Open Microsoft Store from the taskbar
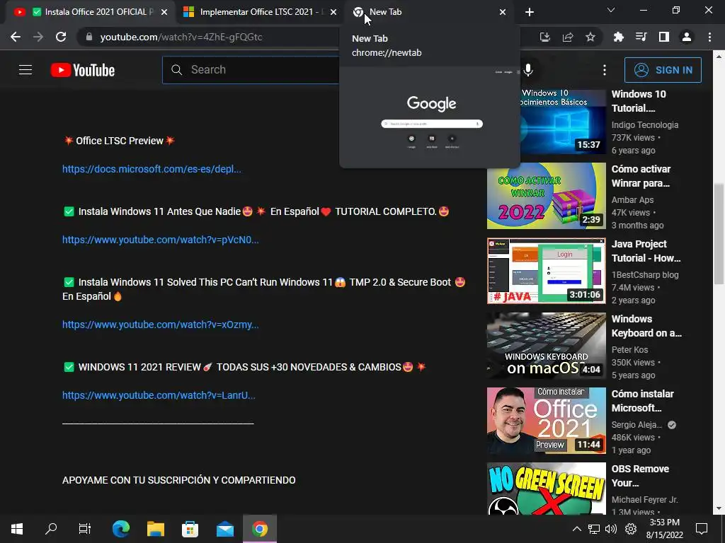725x543 pixels. tap(190, 529)
